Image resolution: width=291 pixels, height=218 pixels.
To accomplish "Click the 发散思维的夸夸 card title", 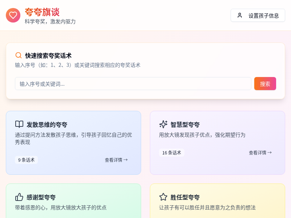I will (x=47, y=125).
